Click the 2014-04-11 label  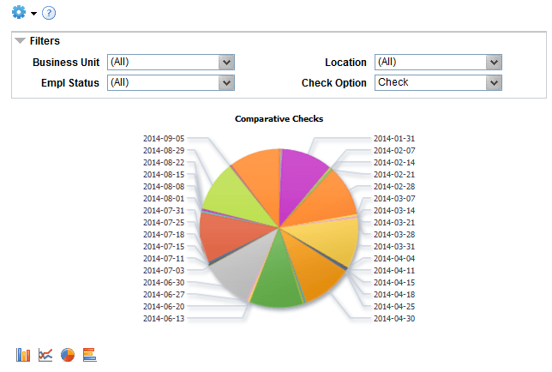click(394, 270)
